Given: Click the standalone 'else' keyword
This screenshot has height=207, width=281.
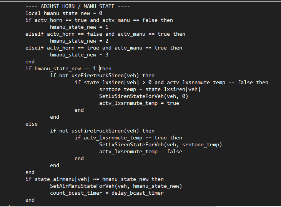Looking at the screenshot, I should point(32,124).
